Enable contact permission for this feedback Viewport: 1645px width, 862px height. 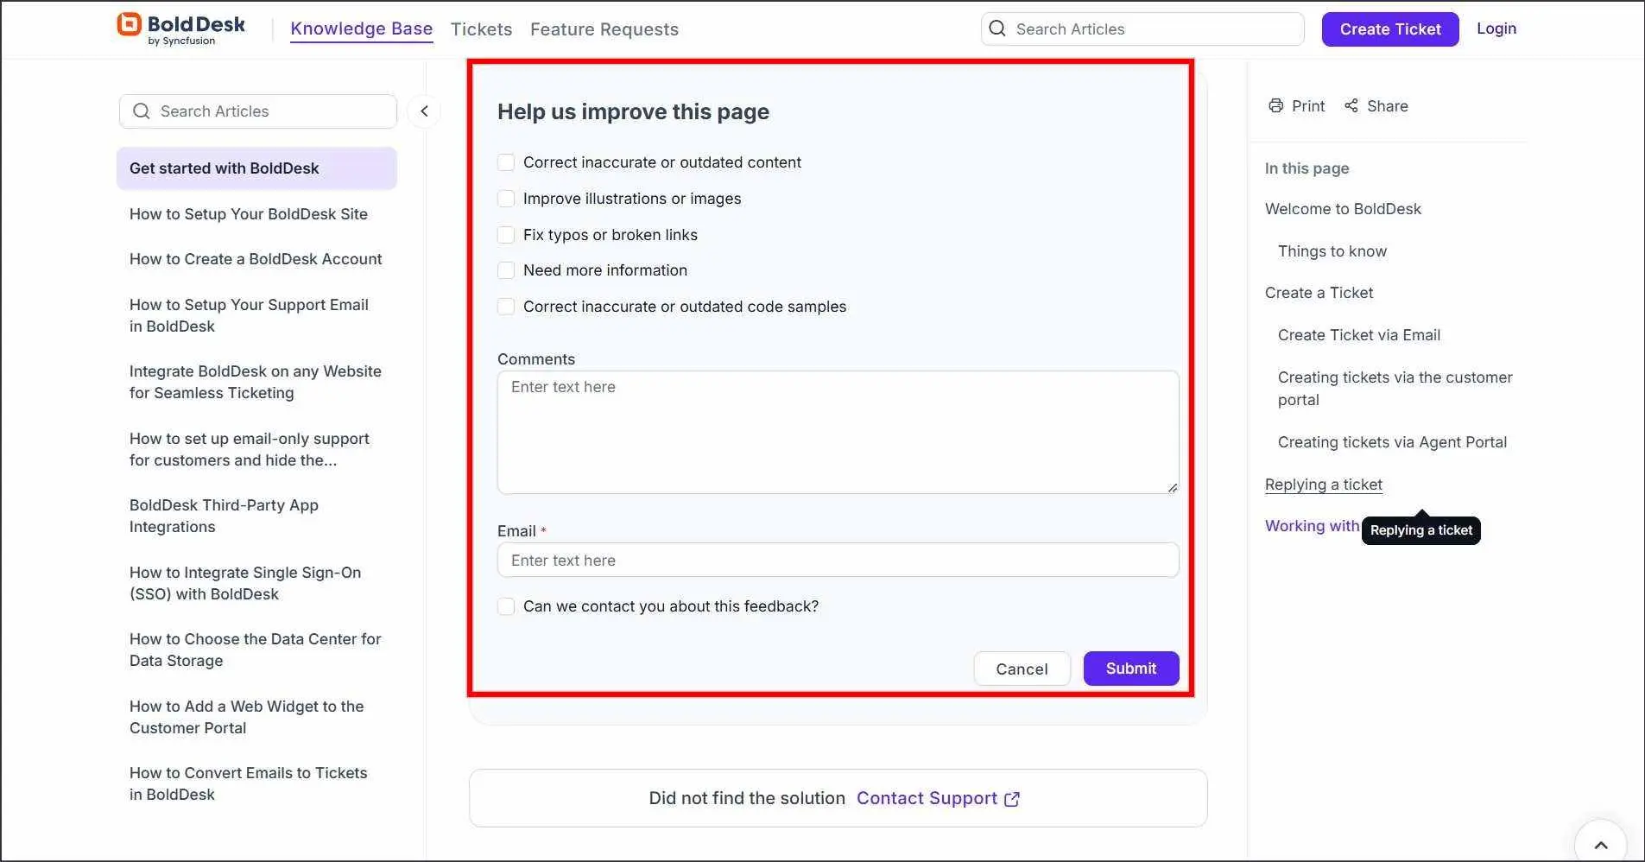[x=505, y=605]
